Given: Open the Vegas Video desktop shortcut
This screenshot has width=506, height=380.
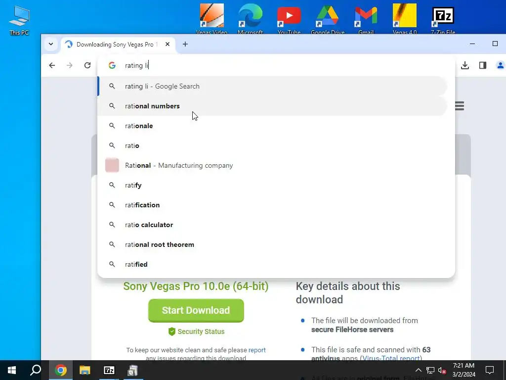Looking at the screenshot, I should pyautogui.click(x=211, y=19).
